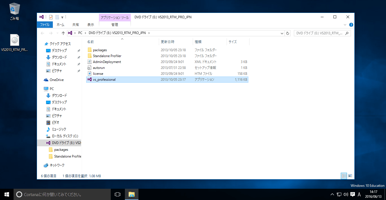Screen dimensions: 386x200
Task: Click the File Explorer icon on the taskbar
Action: 131,194
